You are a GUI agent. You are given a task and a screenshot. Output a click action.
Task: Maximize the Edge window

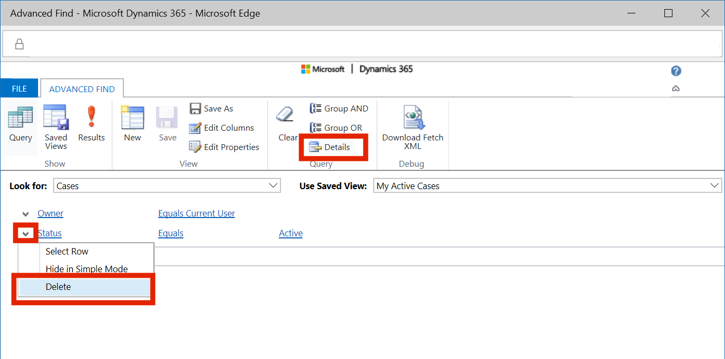pos(668,13)
